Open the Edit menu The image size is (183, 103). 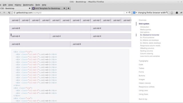pos(5,5)
